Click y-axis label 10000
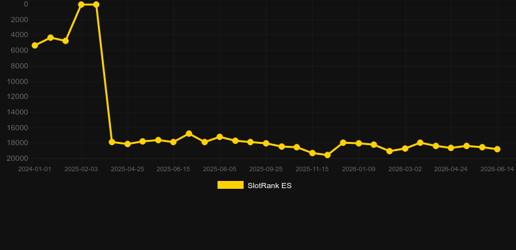 18,81
